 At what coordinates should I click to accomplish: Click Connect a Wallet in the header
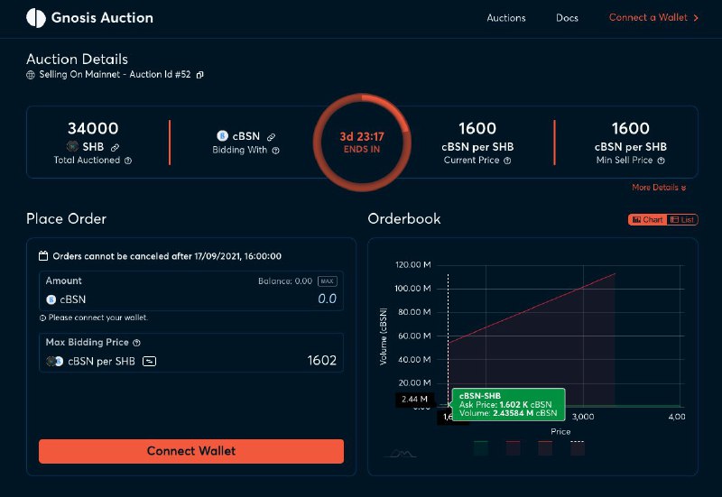coord(648,17)
